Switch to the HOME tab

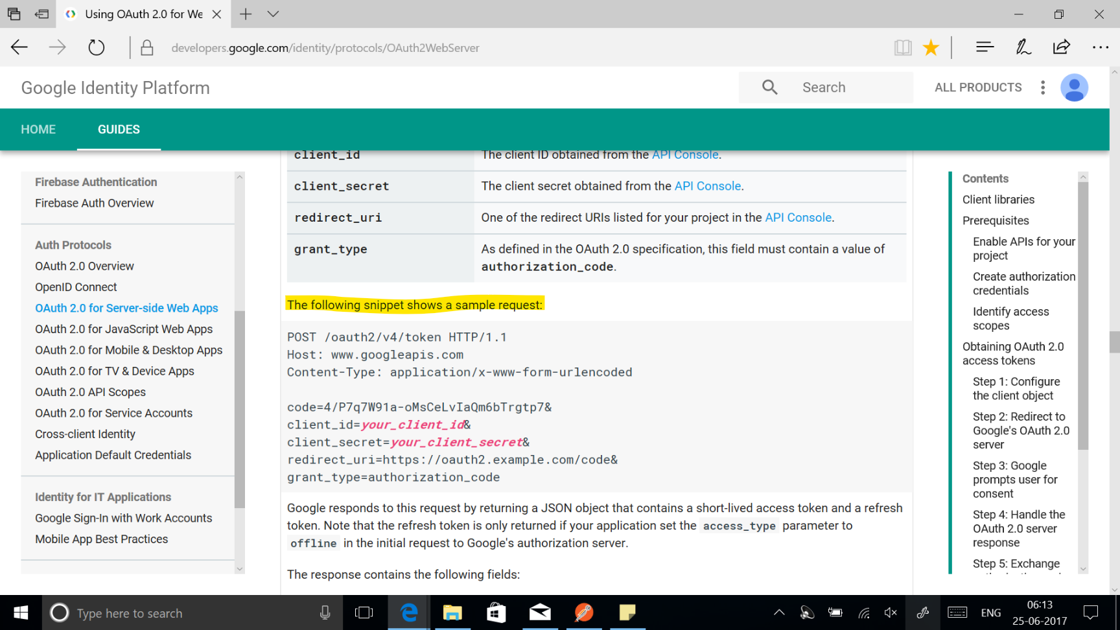pyautogui.click(x=38, y=129)
